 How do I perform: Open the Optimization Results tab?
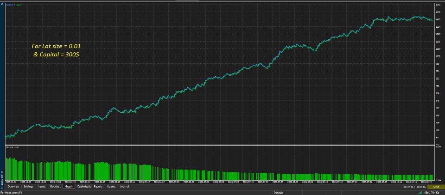(89, 187)
